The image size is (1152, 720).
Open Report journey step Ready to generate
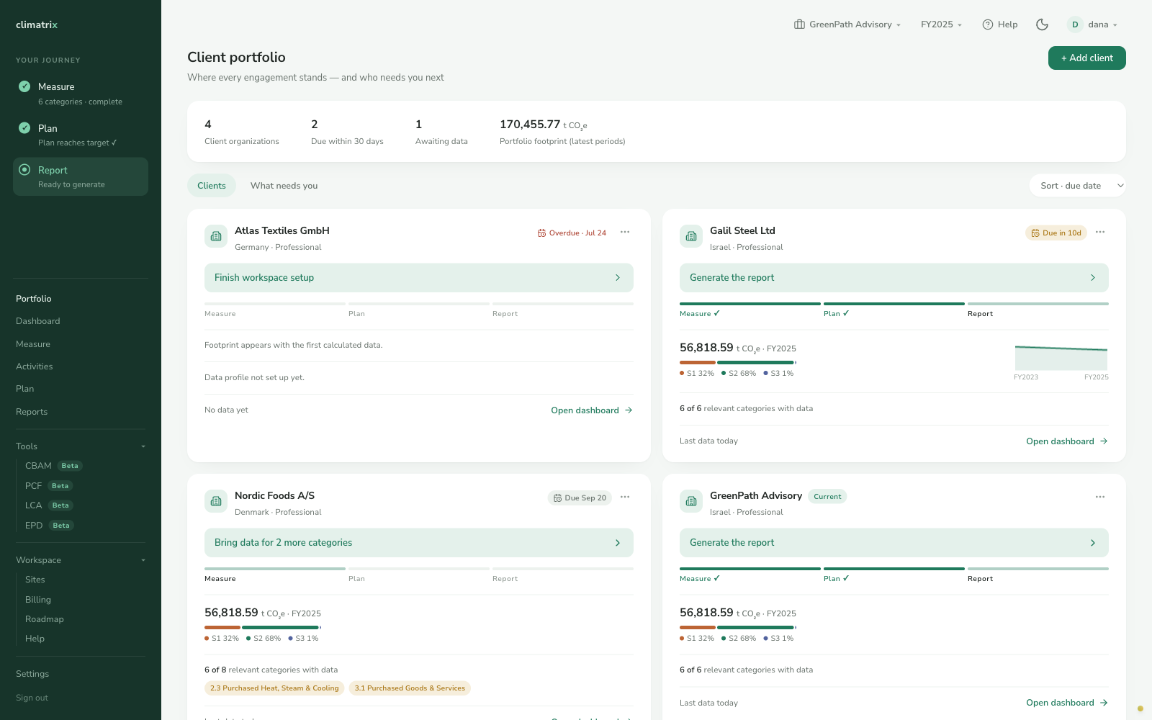tap(81, 176)
